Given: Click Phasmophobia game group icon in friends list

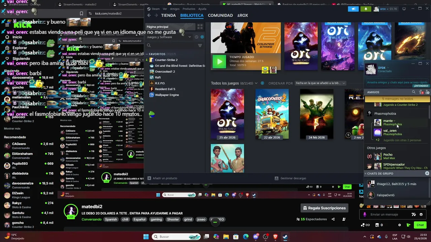Looking at the screenshot, I should click(369, 114).
